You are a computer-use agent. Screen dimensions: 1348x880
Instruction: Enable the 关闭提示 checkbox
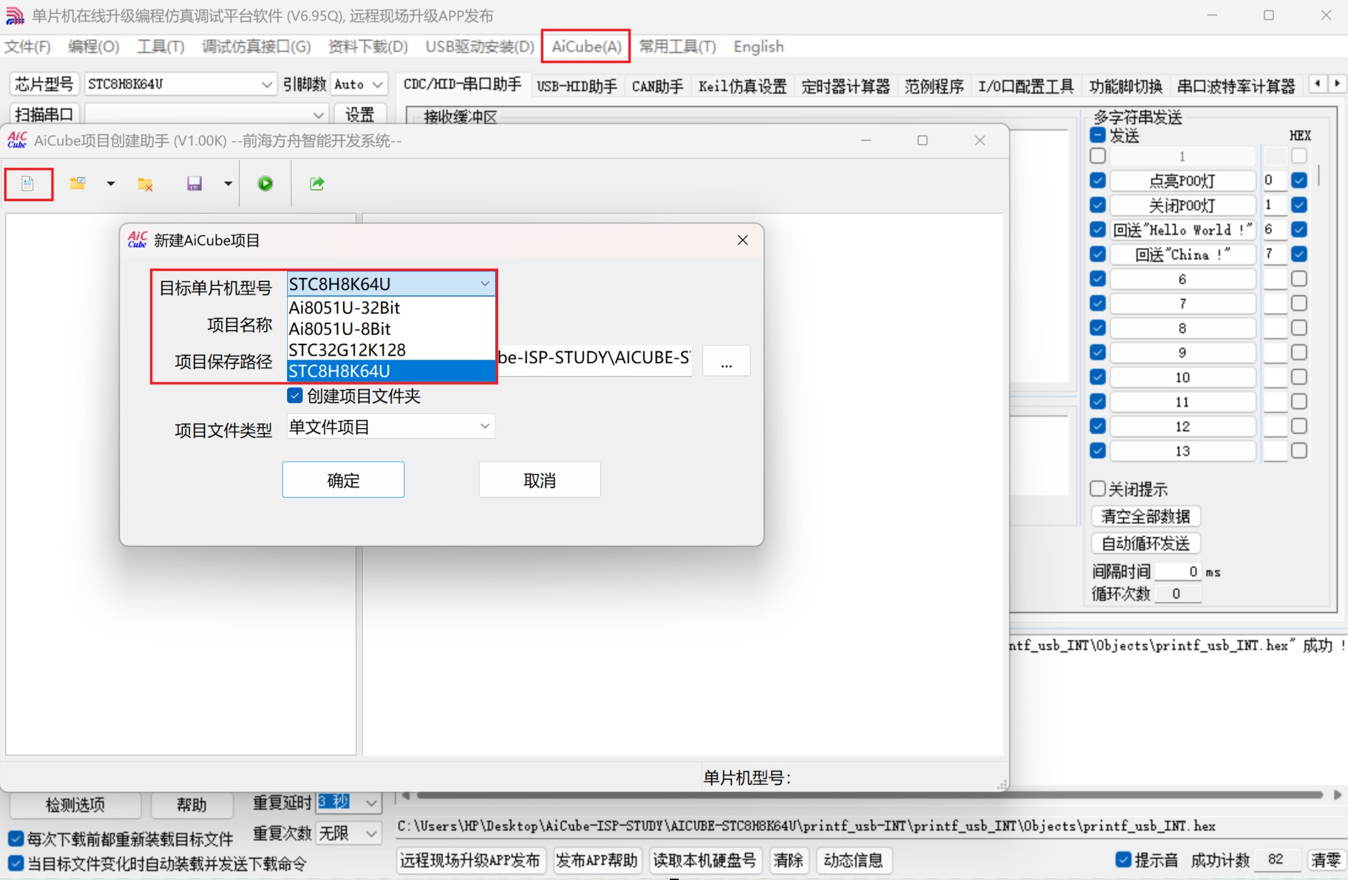click(1098, 489)
